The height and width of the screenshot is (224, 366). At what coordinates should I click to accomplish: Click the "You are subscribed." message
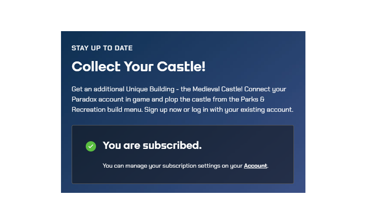[152, 145]
